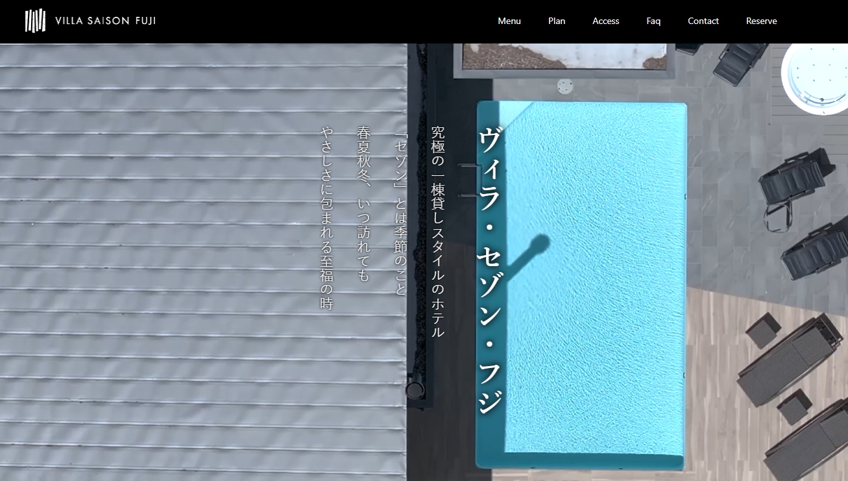Open the Menu navigation item

(x=509, y=21)
